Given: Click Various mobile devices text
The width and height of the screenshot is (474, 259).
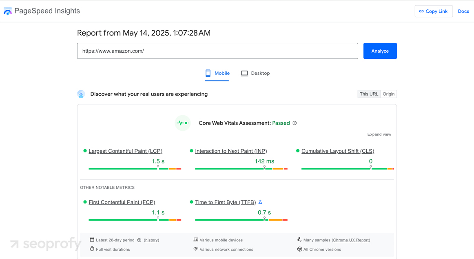Looking at the screenshot, I should coord(221,240).
